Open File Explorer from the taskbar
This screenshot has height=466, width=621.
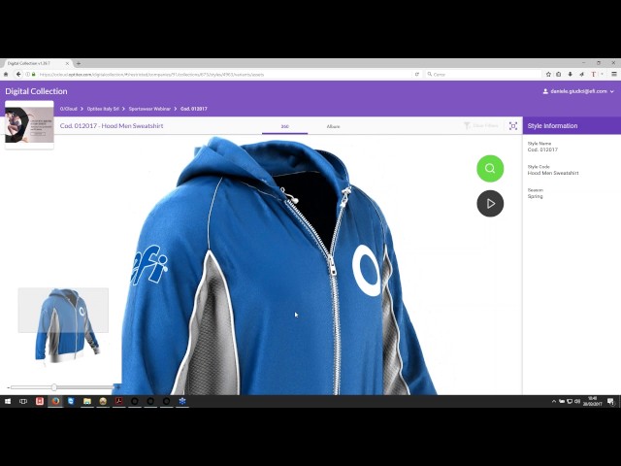click(87, 401)
